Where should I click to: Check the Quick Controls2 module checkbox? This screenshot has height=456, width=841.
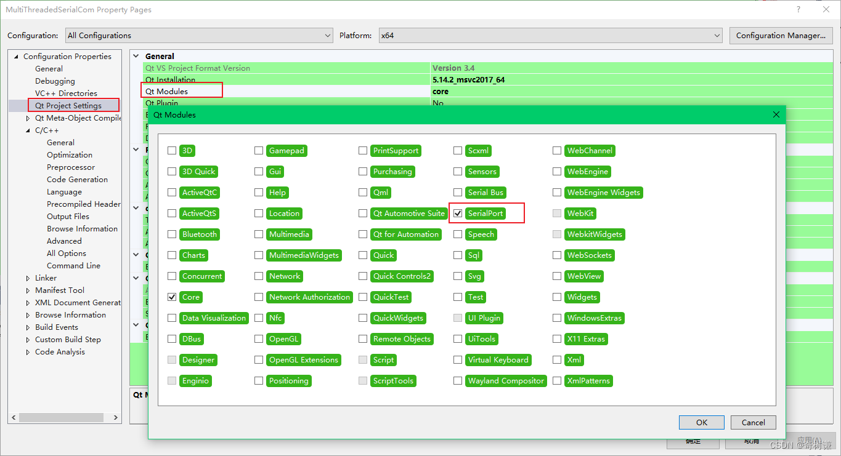coord(363,276)
